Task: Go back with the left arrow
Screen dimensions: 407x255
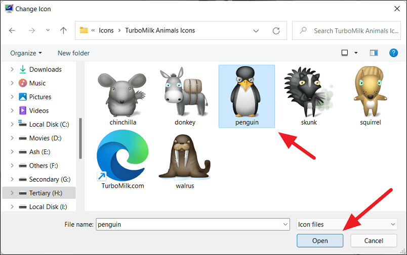Action: click(x=12, y=30)
